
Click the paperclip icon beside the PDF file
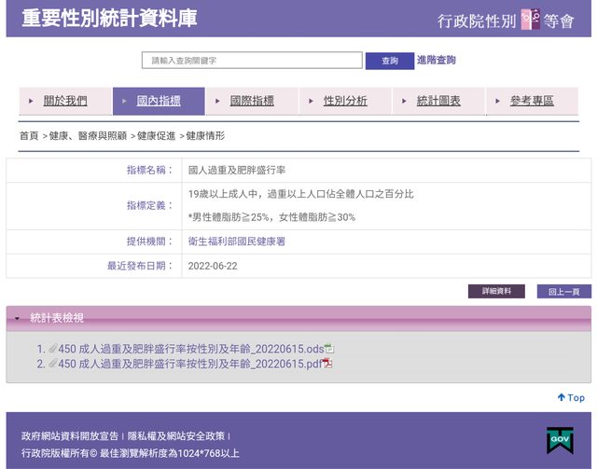(52, 364)
